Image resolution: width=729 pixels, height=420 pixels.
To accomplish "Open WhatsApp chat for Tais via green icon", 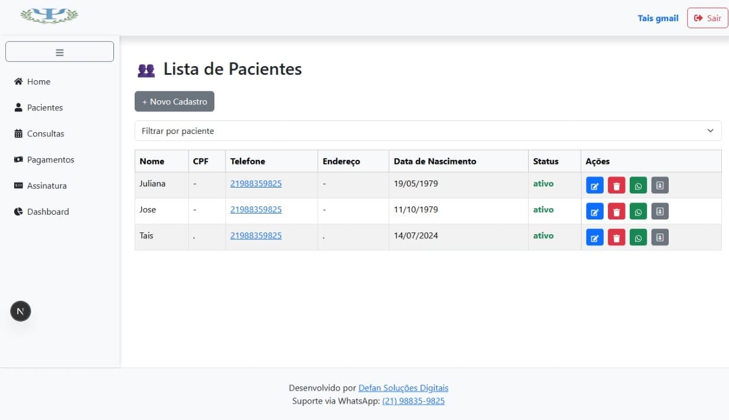I will (x=638, y=237).
